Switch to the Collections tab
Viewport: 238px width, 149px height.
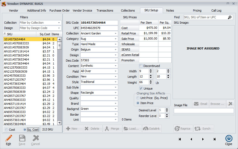[x=128, y=10]
